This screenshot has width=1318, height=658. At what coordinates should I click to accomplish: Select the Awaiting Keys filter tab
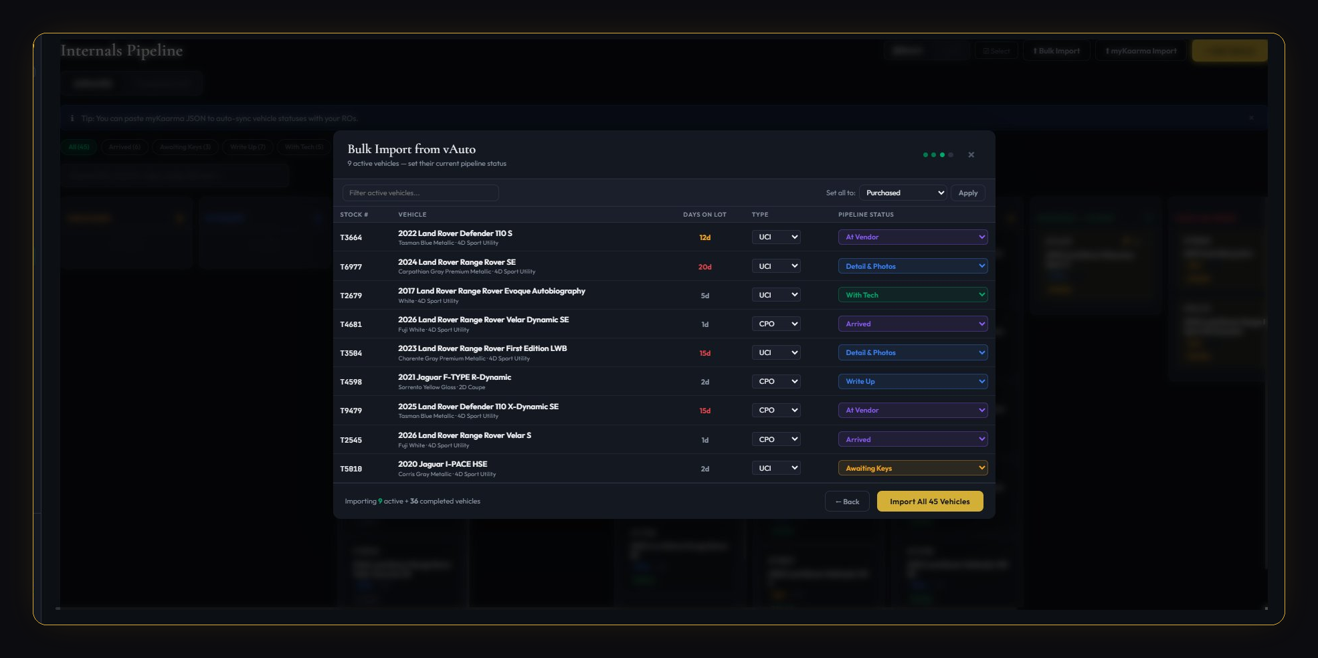point(185,147)
